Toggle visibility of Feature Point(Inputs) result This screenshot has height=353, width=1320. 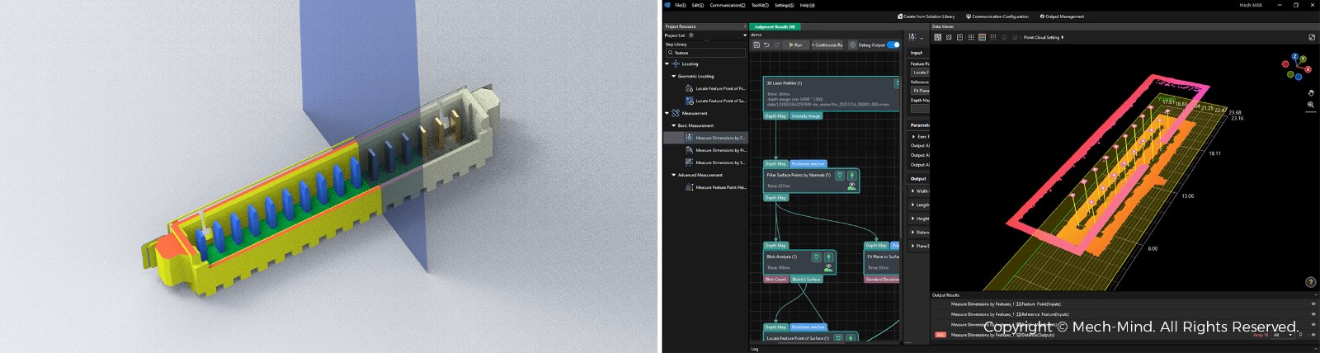point(1313,304)
